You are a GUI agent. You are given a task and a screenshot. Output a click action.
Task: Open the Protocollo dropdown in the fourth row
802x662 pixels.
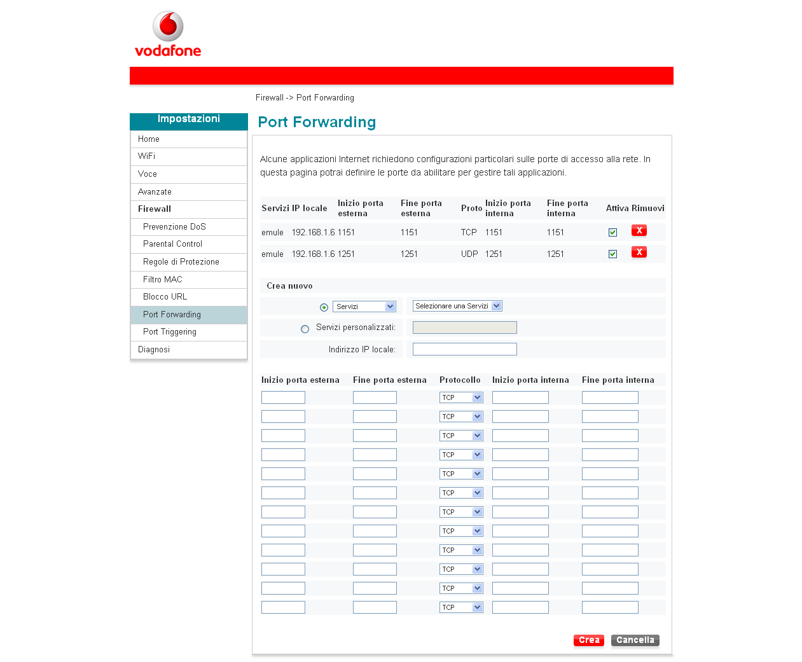(461, 455)
